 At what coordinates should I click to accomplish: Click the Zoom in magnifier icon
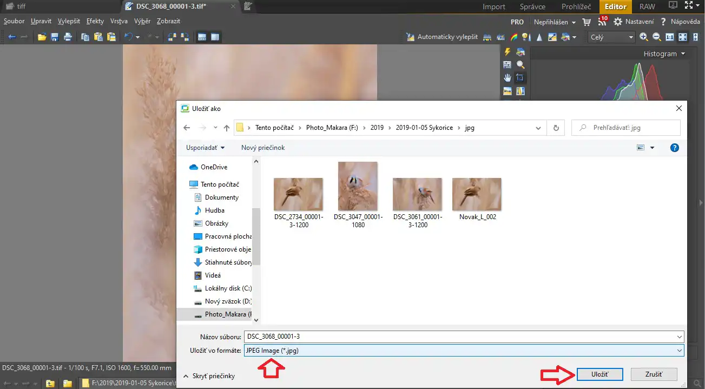644,37
